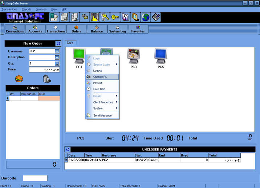Expand the Special Login submenu
Viewport: 260px width, 188px height.
click(x=102, y=64)
